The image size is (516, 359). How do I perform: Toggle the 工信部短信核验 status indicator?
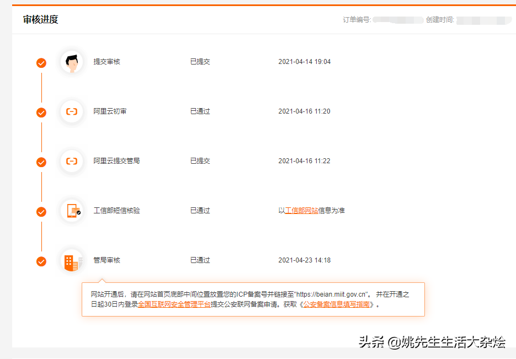pos(41,212)
